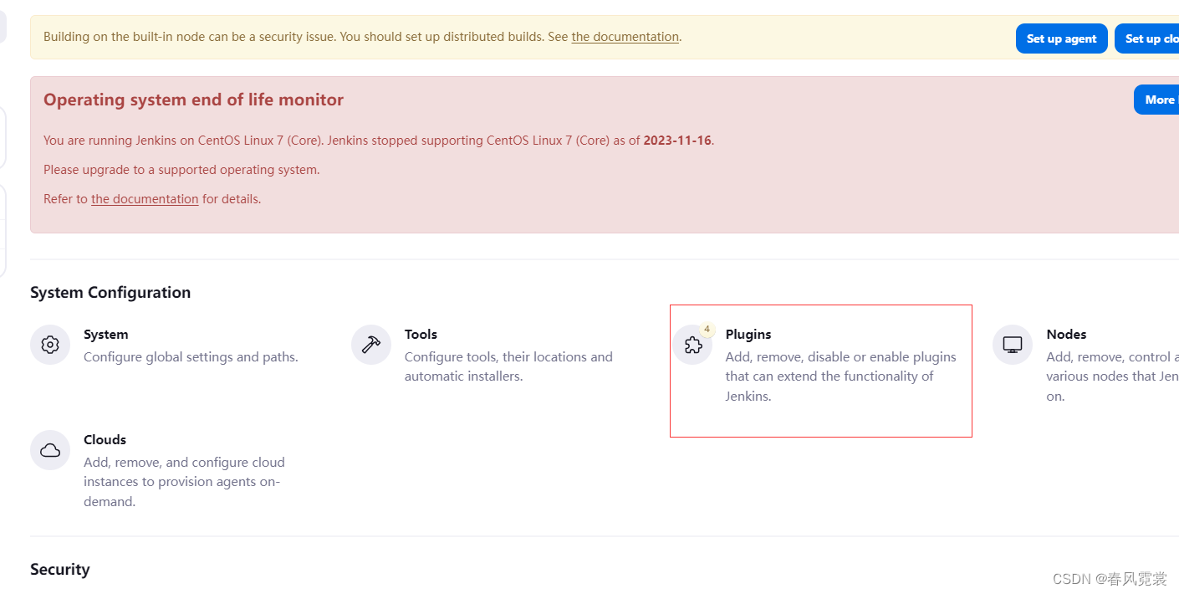Click the bold '2023-11-16' date
Viewport: 1179px width, 594px height.
(x=677, y=141)
